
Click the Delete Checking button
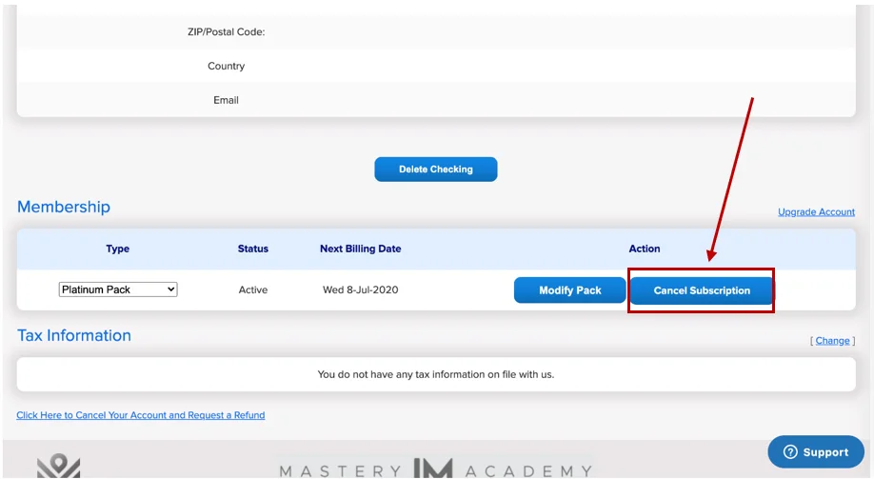[x=435, y=170]
